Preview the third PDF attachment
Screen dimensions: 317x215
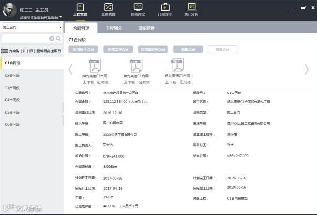coord(186,82)
